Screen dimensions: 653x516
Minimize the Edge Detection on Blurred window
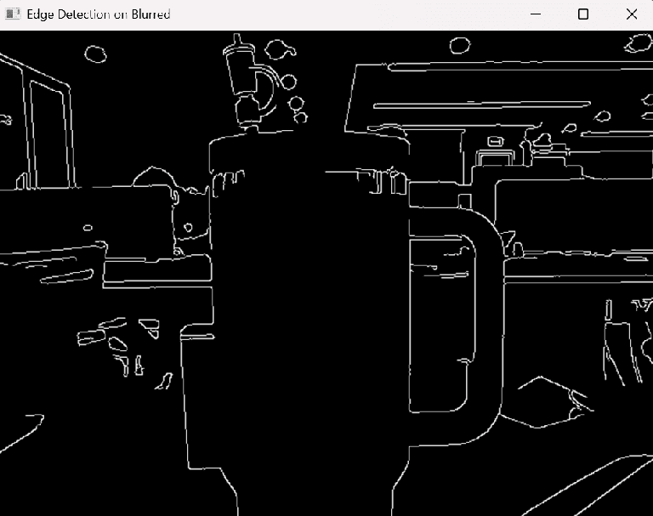[x=536, y=14]
